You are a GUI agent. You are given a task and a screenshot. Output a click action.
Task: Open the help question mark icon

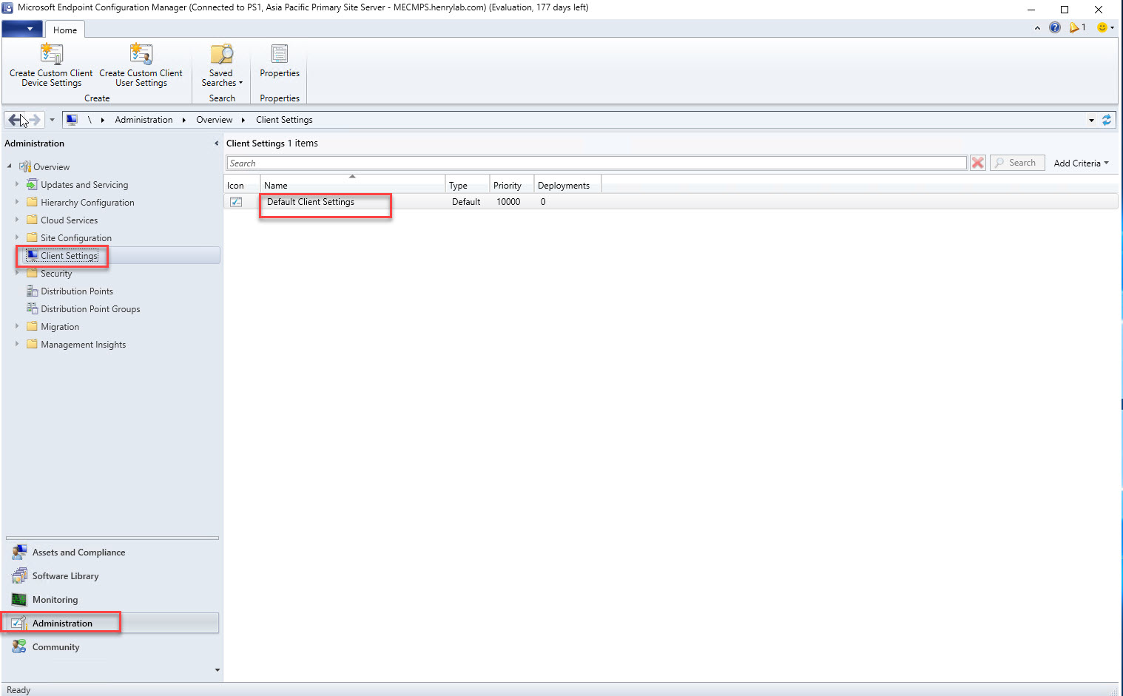tap(1055, 27)
